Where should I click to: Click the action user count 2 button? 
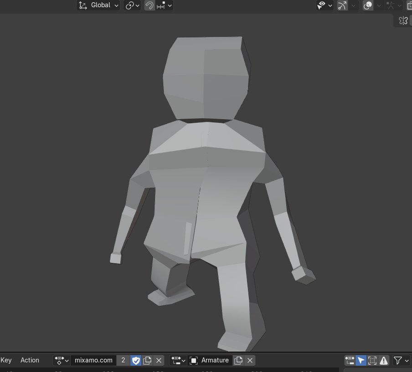coord(123,360)
